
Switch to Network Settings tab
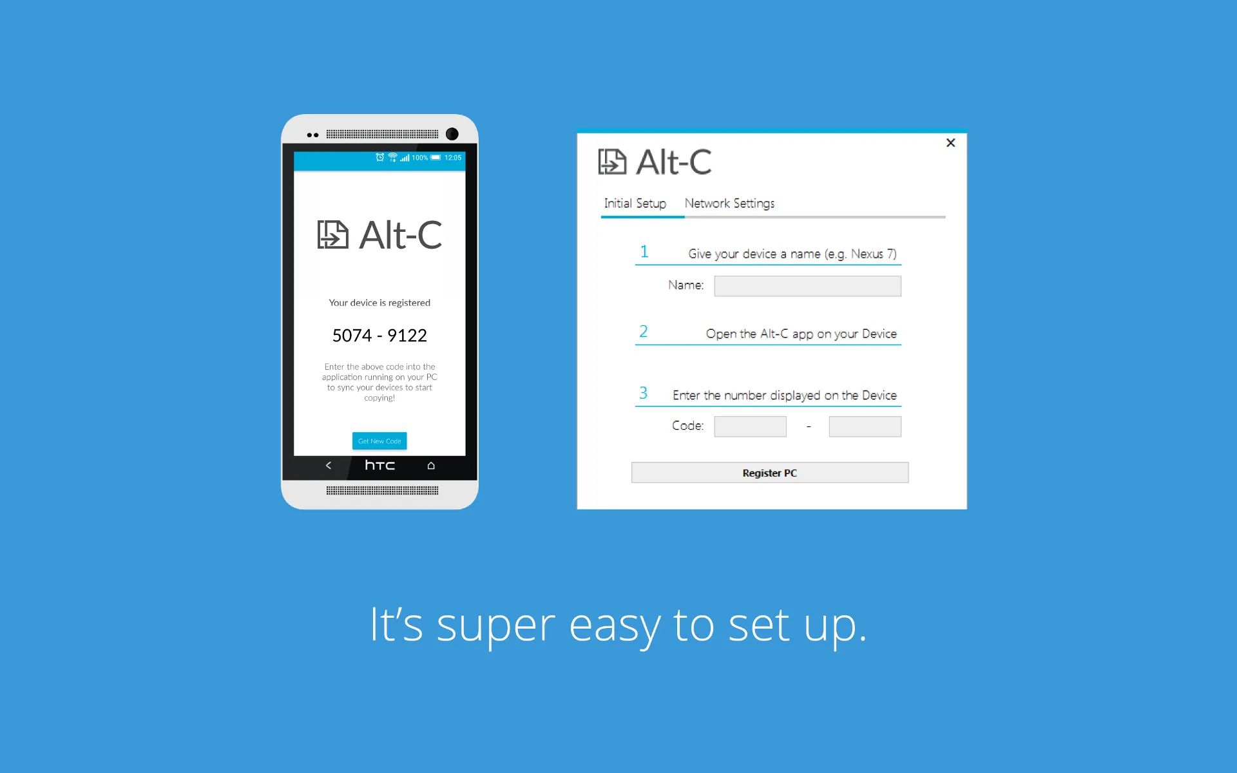coord(729,203)
